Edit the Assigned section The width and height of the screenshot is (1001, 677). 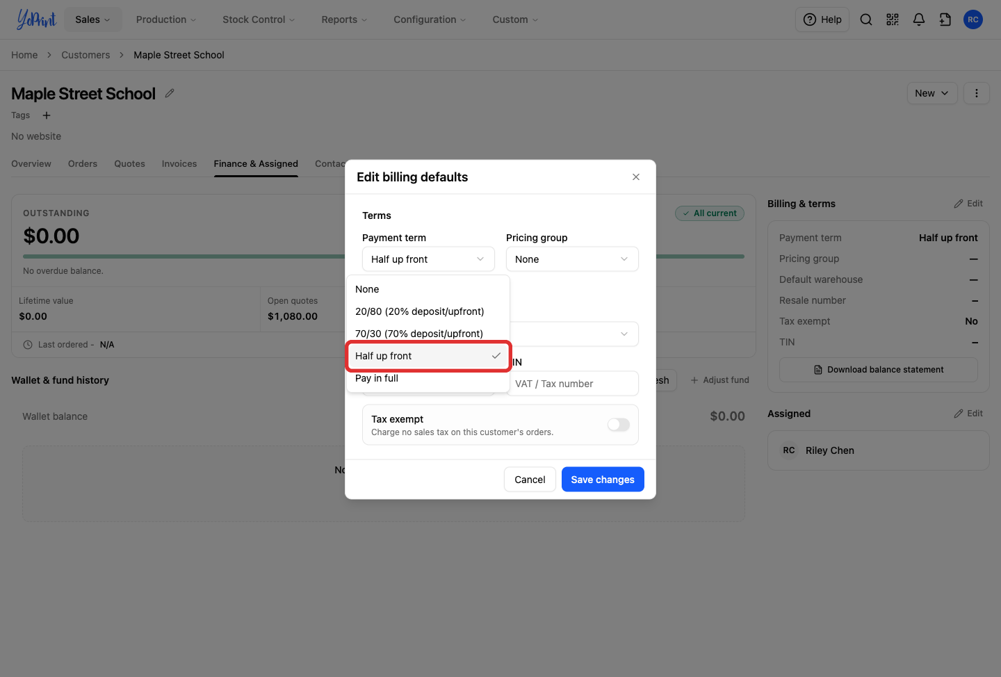tap(969, 414)
